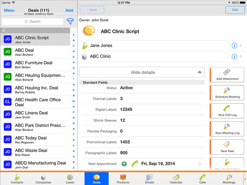Click the Back button
This screenshot has height=185, width=247.
pos(92,10)
